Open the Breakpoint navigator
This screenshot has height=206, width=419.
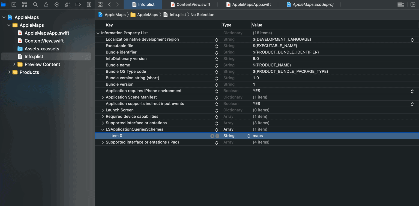pos(78,4)
